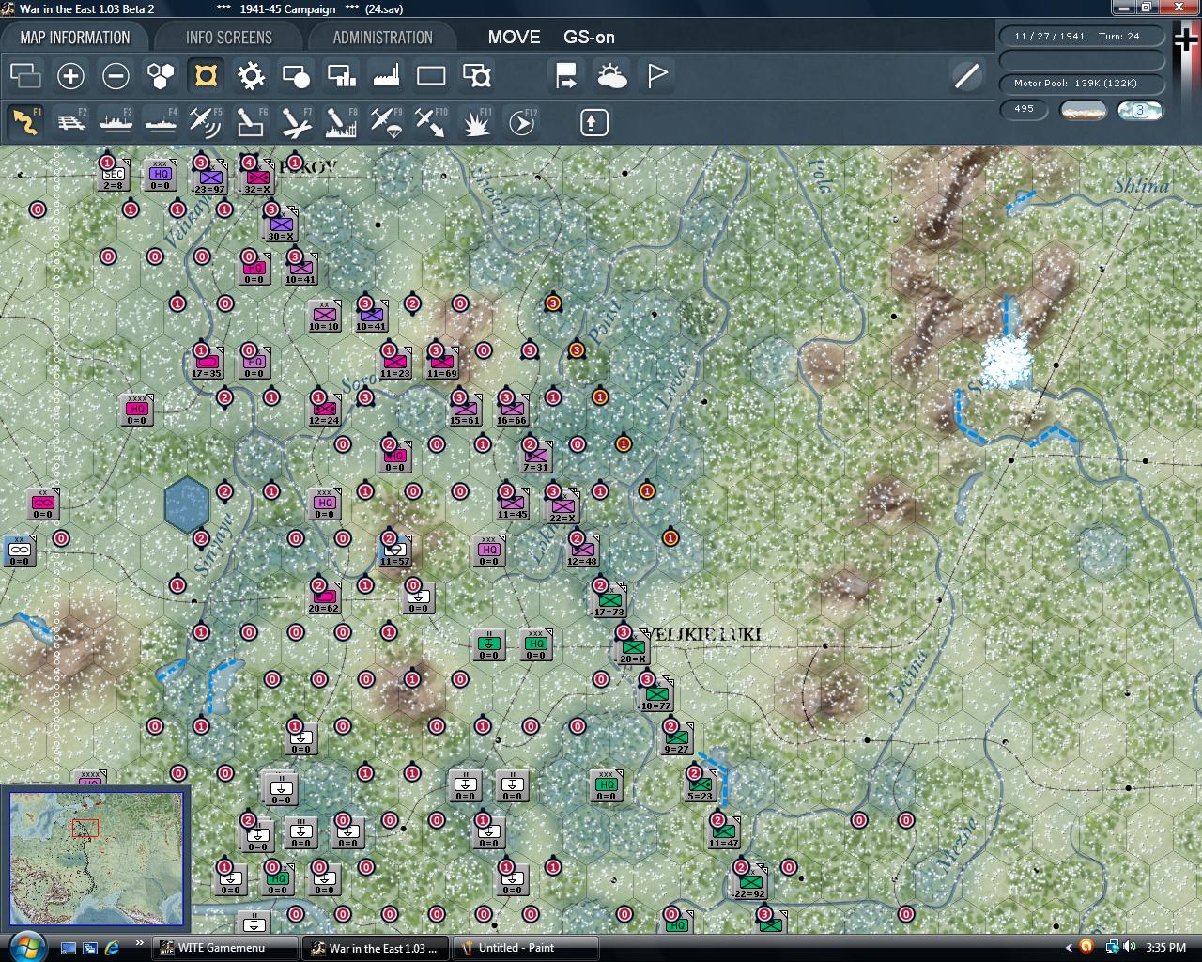
Task: Click the sun-and-cloud weather icon
Action: pyautogui.click(x=611, y=75)
